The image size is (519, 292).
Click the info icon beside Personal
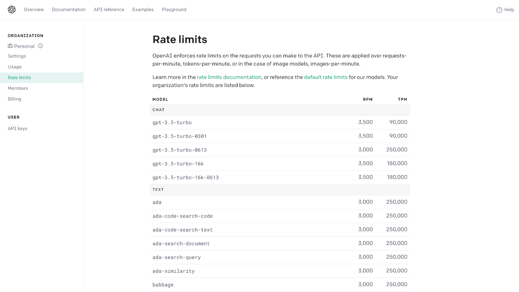[40, 46]
